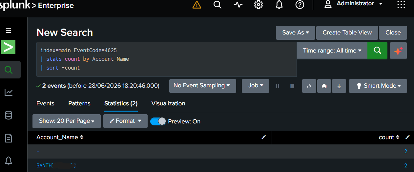Open the header search magnifier icon
The width and height of the screenshot is (414, 172).
(217, 5)
